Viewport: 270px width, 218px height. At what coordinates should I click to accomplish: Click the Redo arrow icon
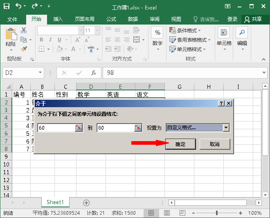click(35, 6)
